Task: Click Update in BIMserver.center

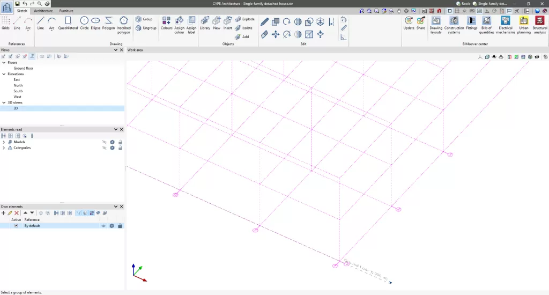Action: 409,23
